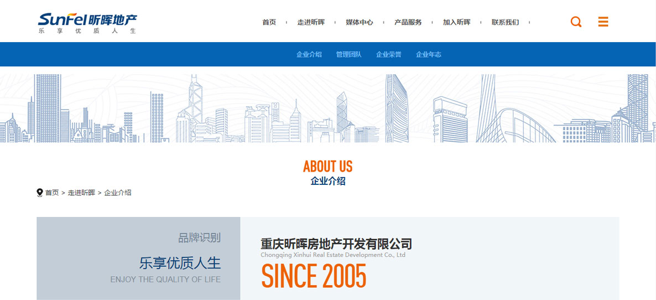
Task: Click 重庆昕晖房地产开发有限公司 company name
Action: coord(336,244)
